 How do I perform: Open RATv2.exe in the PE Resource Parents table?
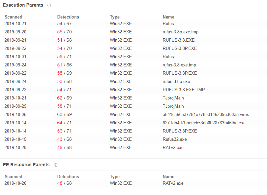point(173,183)
